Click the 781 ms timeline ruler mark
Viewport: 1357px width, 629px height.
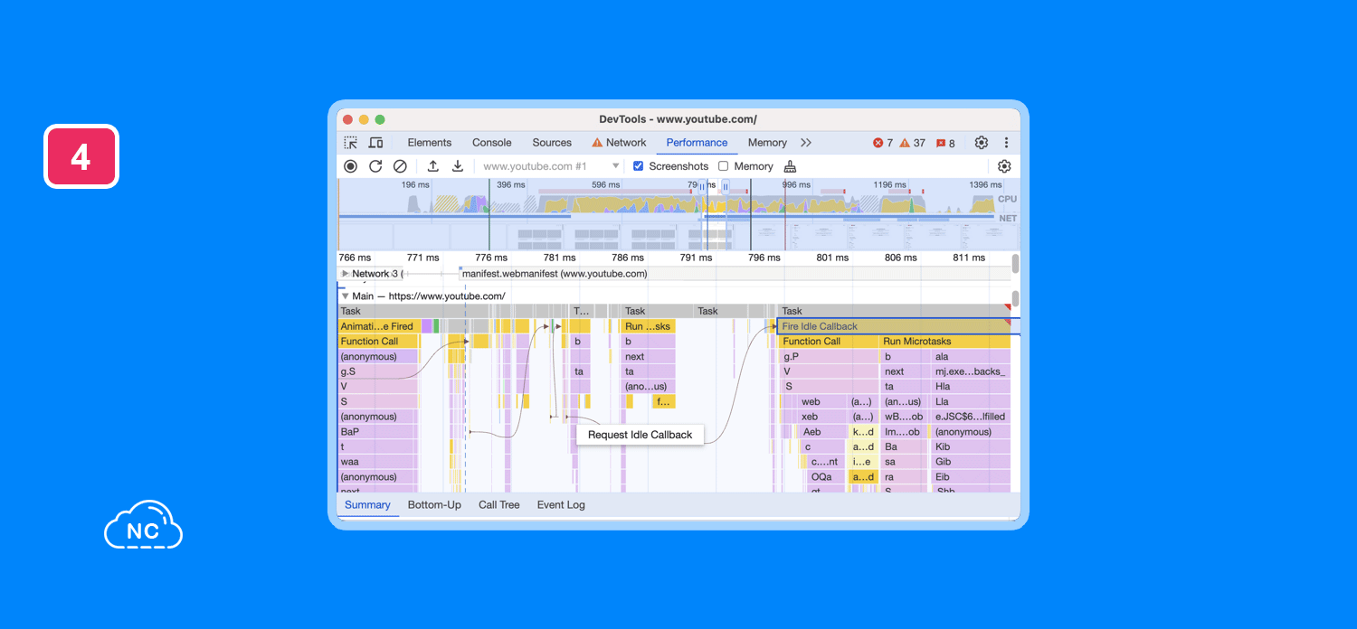pyautogui.click(x=559, y=258)
